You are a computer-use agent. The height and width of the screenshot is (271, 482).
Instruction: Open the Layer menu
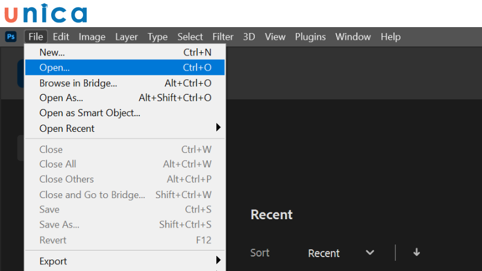point(127,37)
